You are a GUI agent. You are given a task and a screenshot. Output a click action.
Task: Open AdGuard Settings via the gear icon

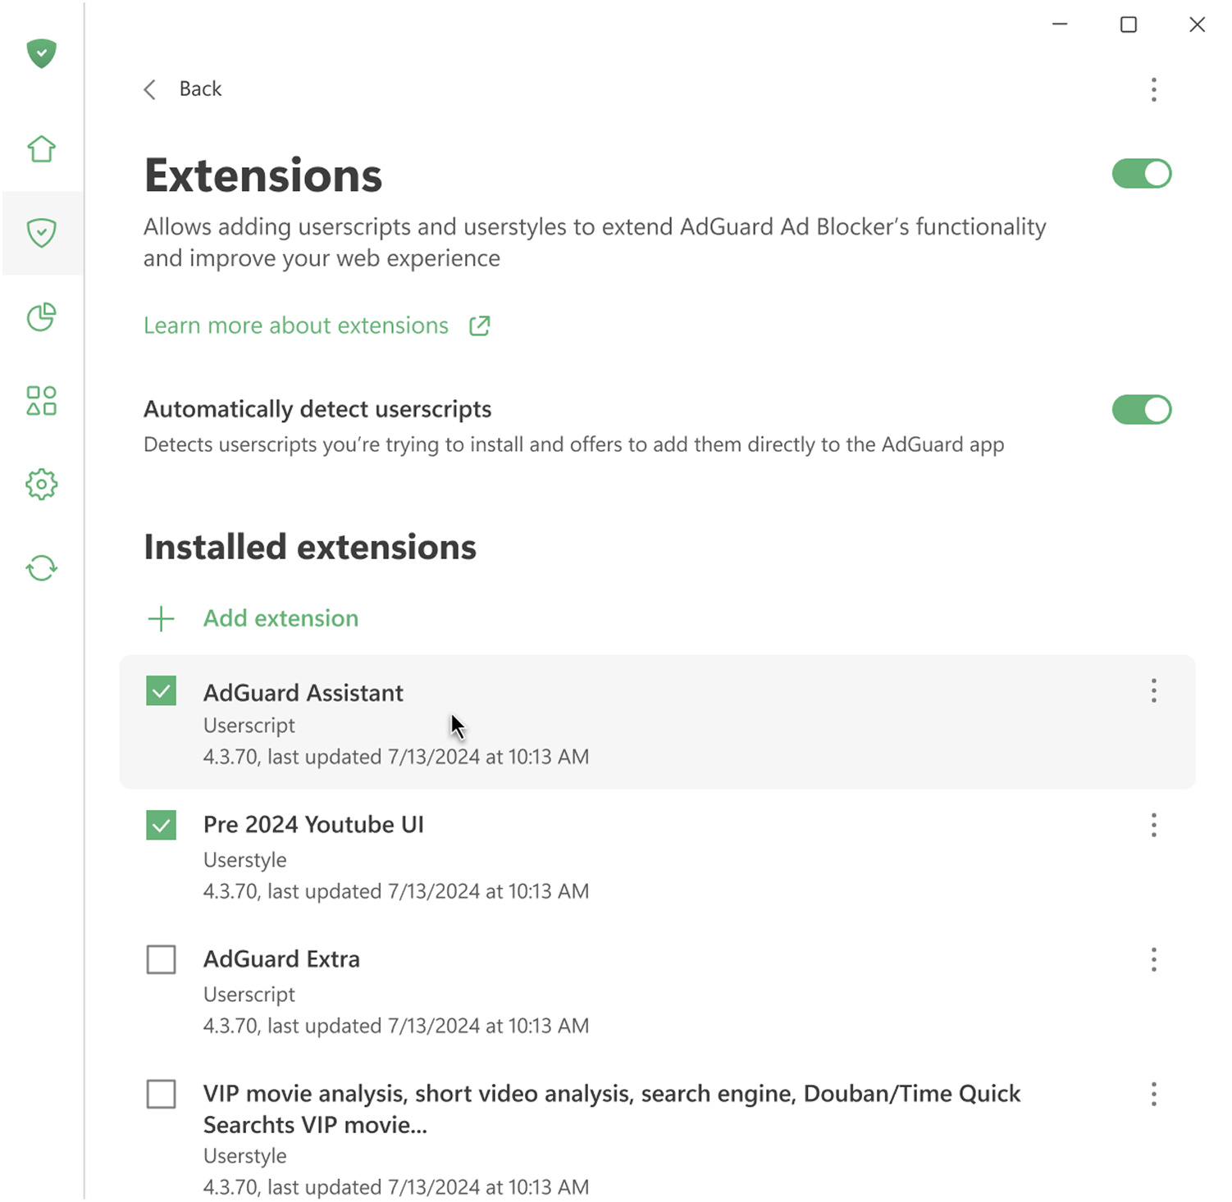(41, 484)
